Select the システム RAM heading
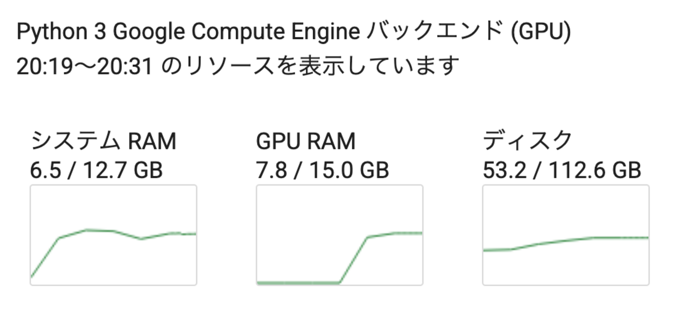Image resolution: width=689 pixels, height=319 pixels. (103, 142)
